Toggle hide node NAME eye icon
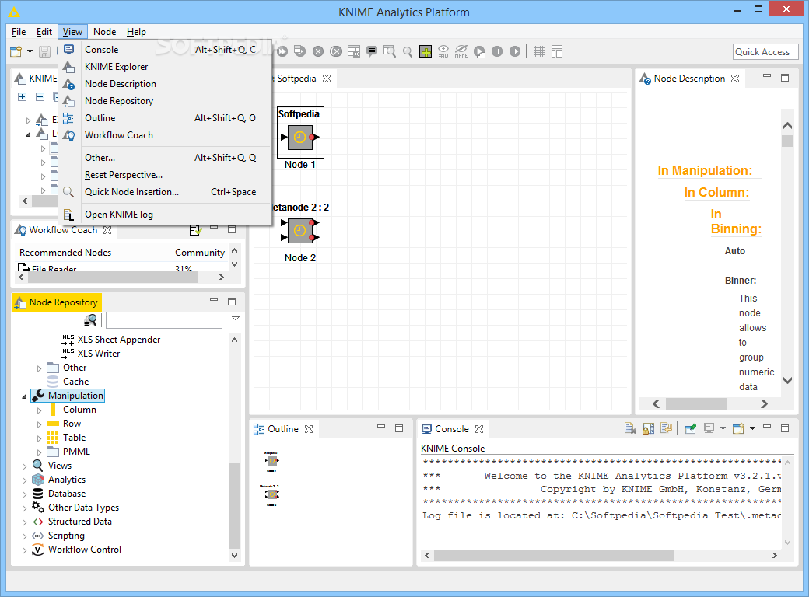Viewport: 809px width, 597px height. (x=461, y=51)
